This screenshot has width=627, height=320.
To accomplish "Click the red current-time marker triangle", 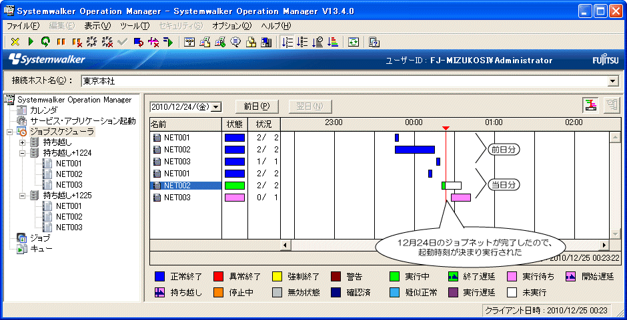I will (446, 128).
